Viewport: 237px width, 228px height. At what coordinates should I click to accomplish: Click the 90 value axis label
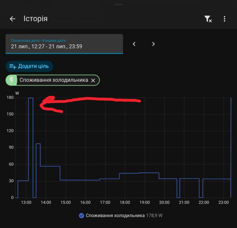[11, 147]
